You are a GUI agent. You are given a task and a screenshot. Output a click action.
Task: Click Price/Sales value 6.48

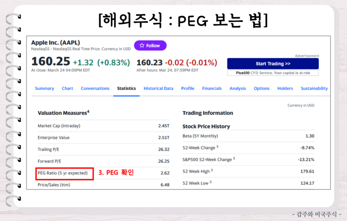click(165, 185)
